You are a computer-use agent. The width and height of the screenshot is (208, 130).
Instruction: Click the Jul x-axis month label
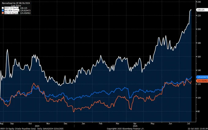(188, 124)
